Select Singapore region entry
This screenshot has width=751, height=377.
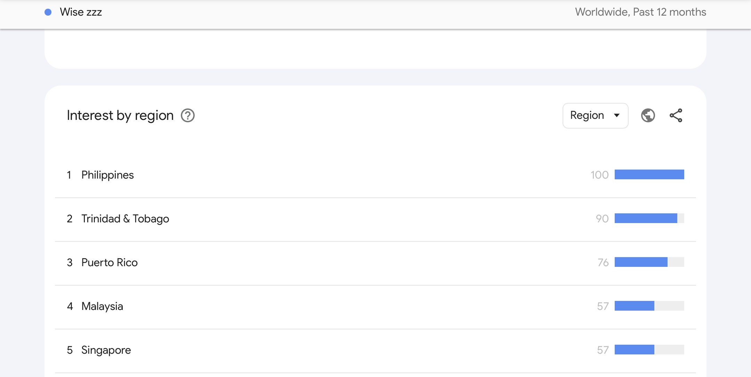pos(375,350)
